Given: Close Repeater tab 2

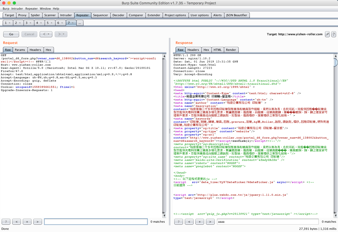Looking at the screenshot, I should pyautogui.click(x=20, y=23).
